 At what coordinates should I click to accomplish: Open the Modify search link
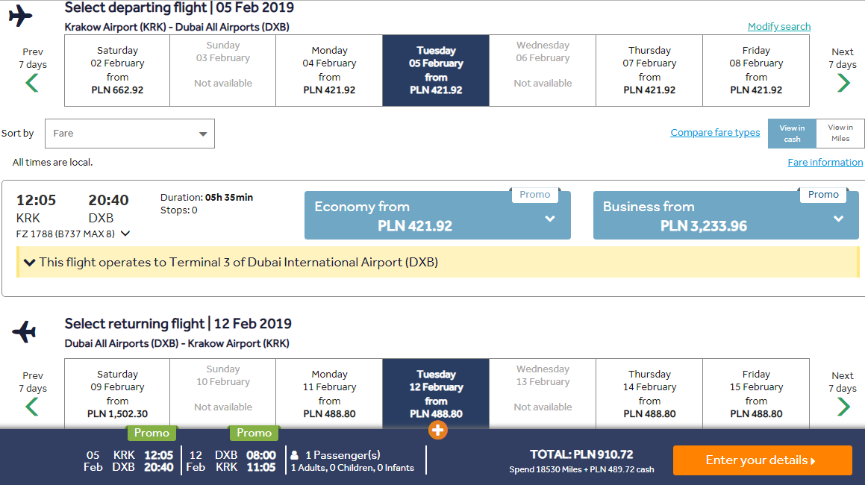pos(779,26)
